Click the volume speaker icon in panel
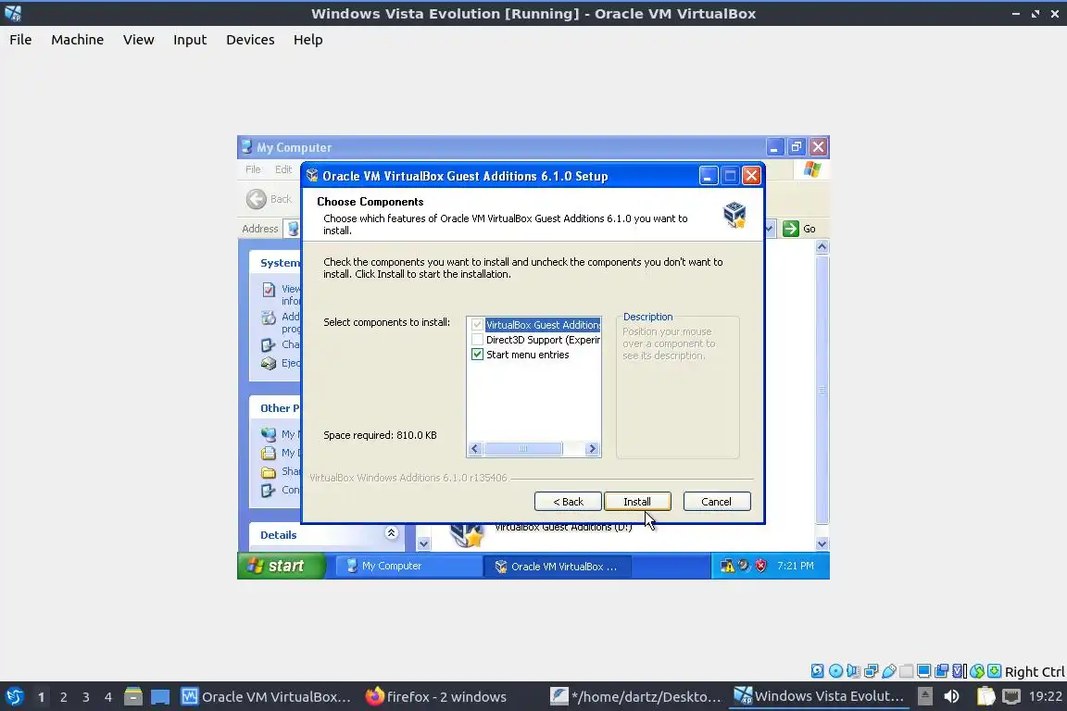The width and height of the screenshot is (1067, 711). pyautogui.click(x=952, y=696)
